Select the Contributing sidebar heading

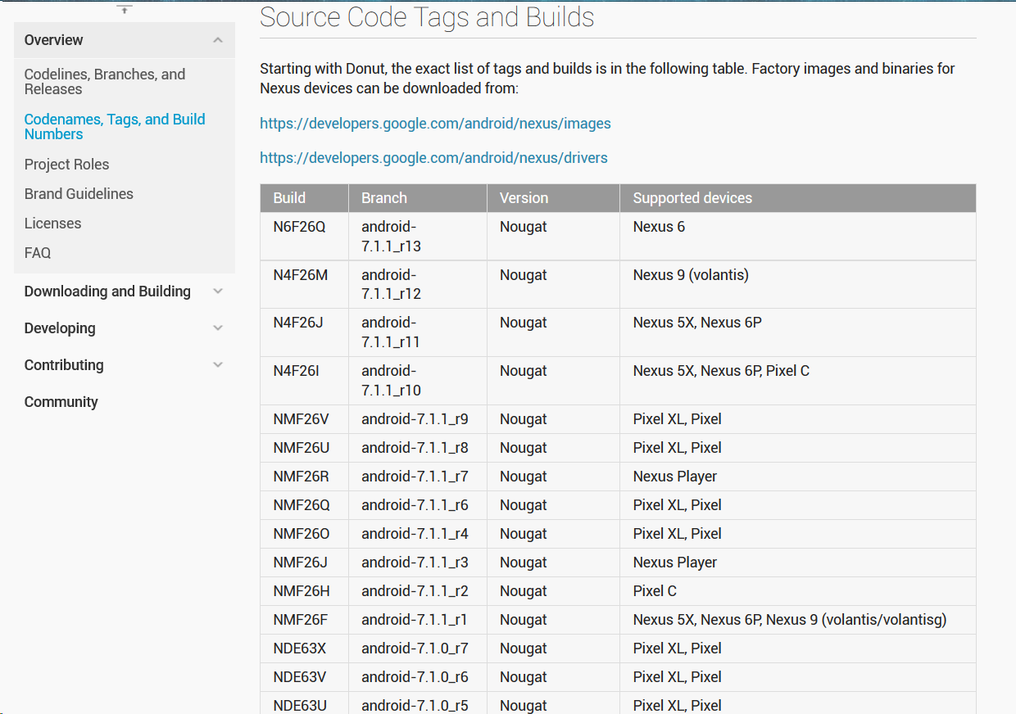click(x=64, y=365)
